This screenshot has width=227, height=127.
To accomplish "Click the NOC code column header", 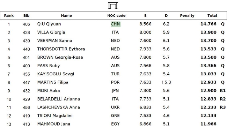I will click(x=116, y=16).
